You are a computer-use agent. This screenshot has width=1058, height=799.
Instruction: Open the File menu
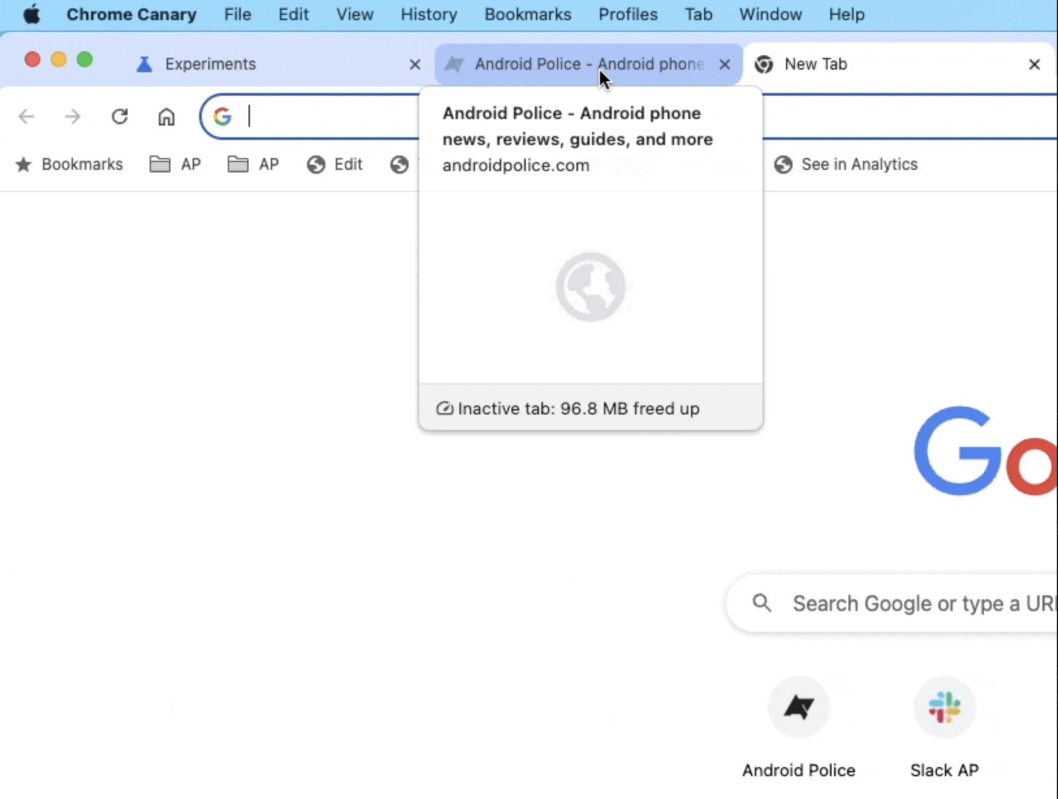click(x=237, y=14)
